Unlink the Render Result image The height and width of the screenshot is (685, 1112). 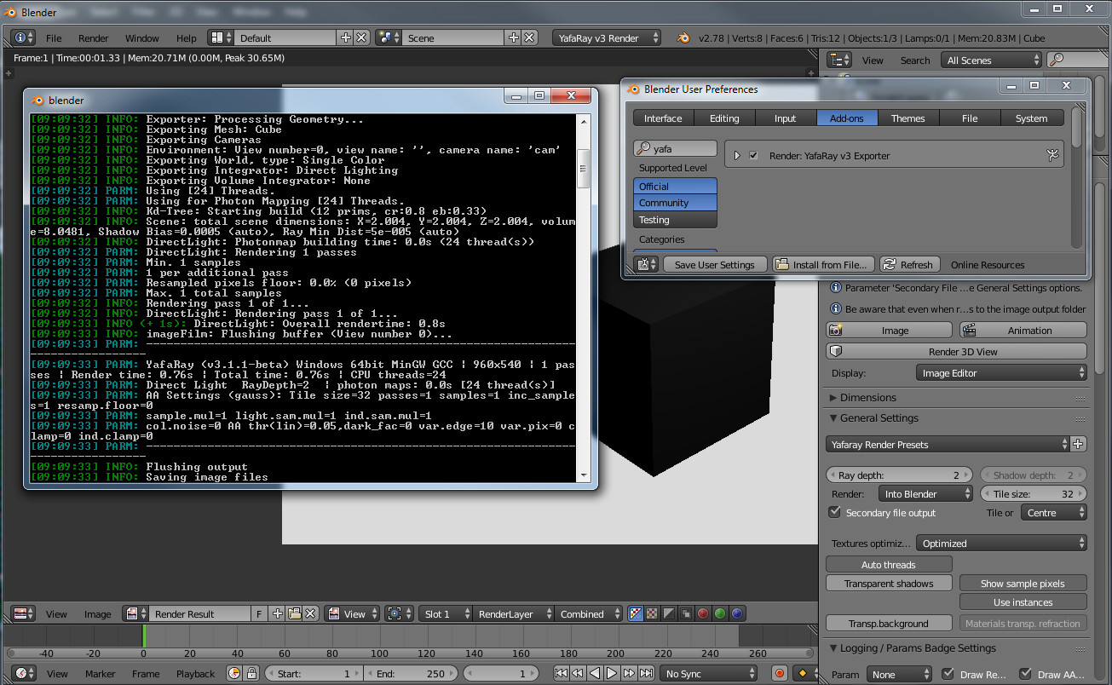tap(310, 613)
